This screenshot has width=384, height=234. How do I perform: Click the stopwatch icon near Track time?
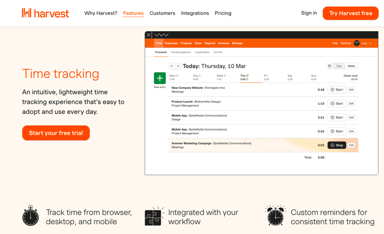(31, 215)
